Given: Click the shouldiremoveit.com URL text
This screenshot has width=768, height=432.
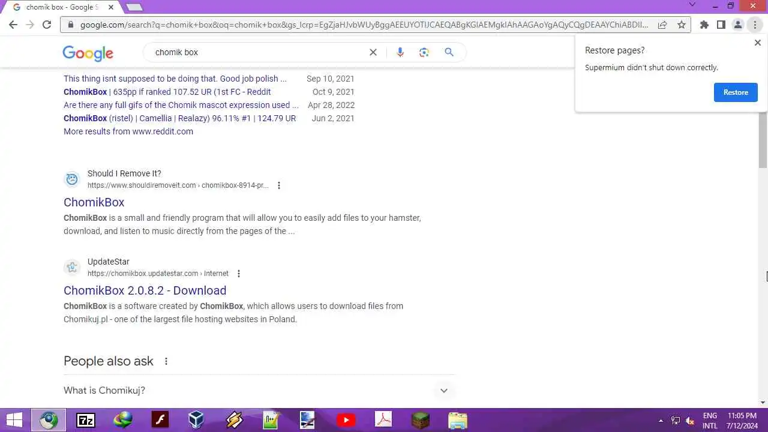Looking at the screenshot, I should click(x=178, y=185).
